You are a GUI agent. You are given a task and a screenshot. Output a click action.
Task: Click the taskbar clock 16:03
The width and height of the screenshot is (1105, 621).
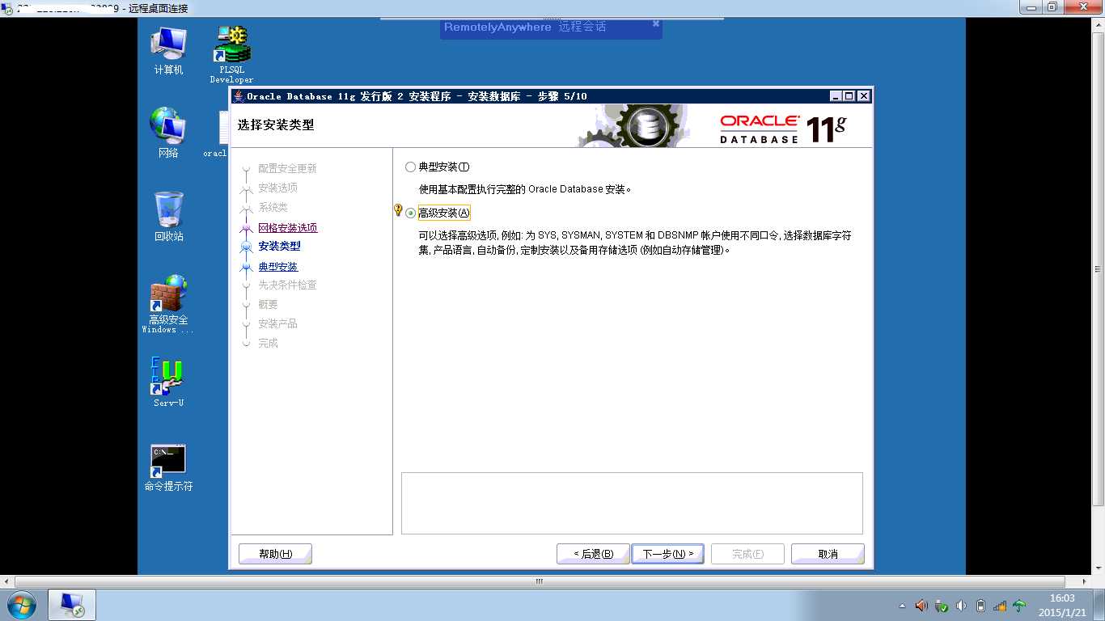pyautogui.click(x=1062, y=605)
